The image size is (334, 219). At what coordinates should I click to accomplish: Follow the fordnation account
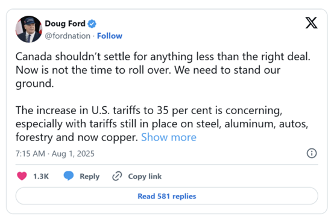[x=110, y=36]
